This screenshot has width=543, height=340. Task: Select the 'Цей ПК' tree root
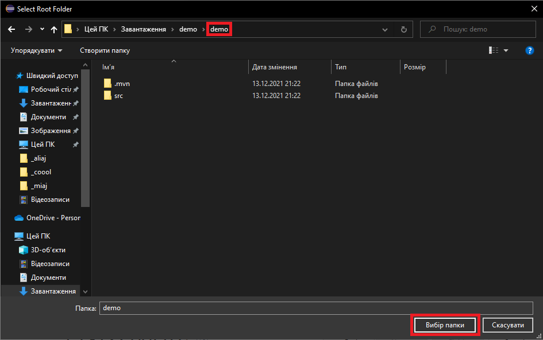click(x=38, y=236)
